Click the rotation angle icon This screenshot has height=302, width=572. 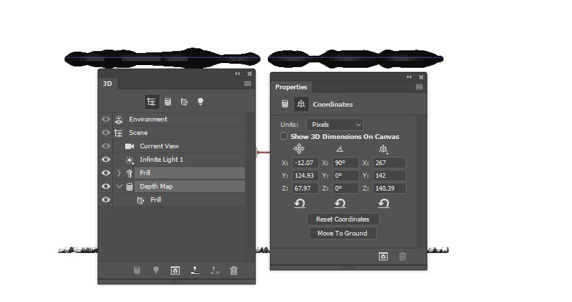tap(340, 149)
